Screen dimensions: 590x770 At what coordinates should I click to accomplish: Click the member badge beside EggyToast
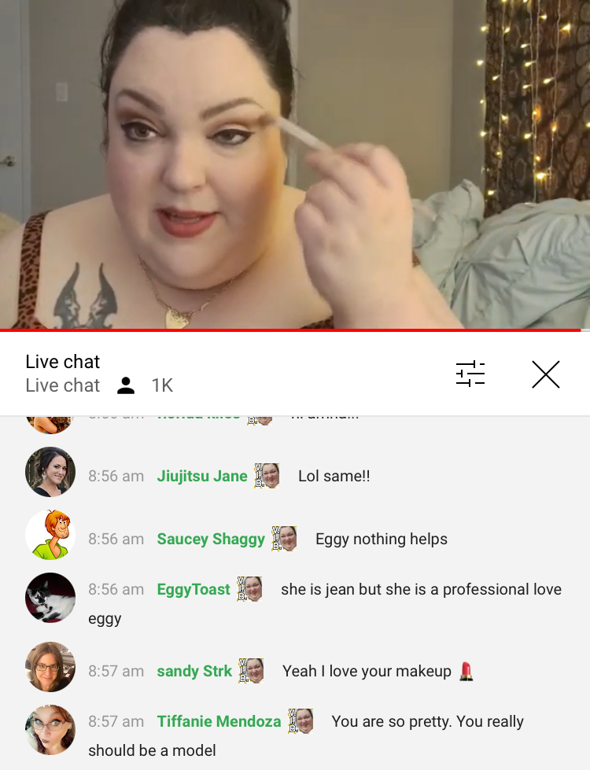pyautogui.click(x=249, y=589)
